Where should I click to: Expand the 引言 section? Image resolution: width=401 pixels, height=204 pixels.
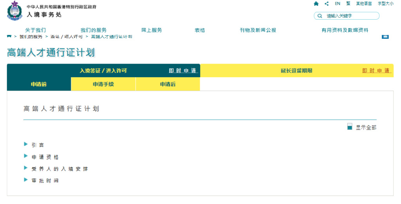pyautogui.click(x=38, y=145)
